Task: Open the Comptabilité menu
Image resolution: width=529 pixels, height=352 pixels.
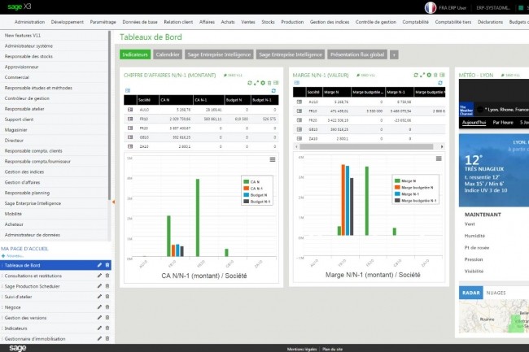Action: pyautogui.click(x=415, y=22)
